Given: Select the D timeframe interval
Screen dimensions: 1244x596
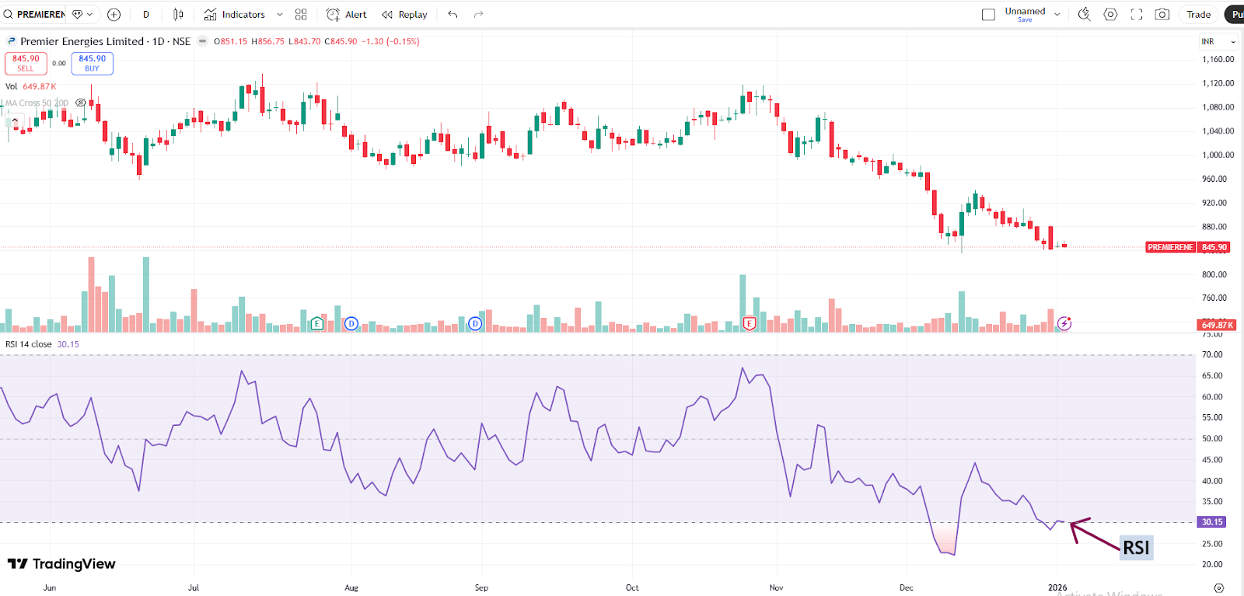Looking at the screenshot, I should pyautogui.click(x=146, y=14).
